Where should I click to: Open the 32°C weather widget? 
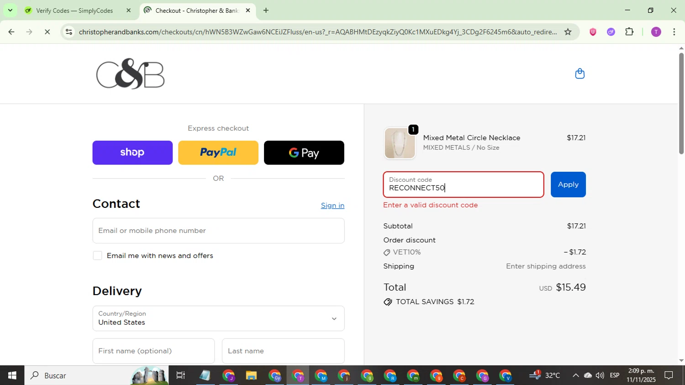(545, 375)
